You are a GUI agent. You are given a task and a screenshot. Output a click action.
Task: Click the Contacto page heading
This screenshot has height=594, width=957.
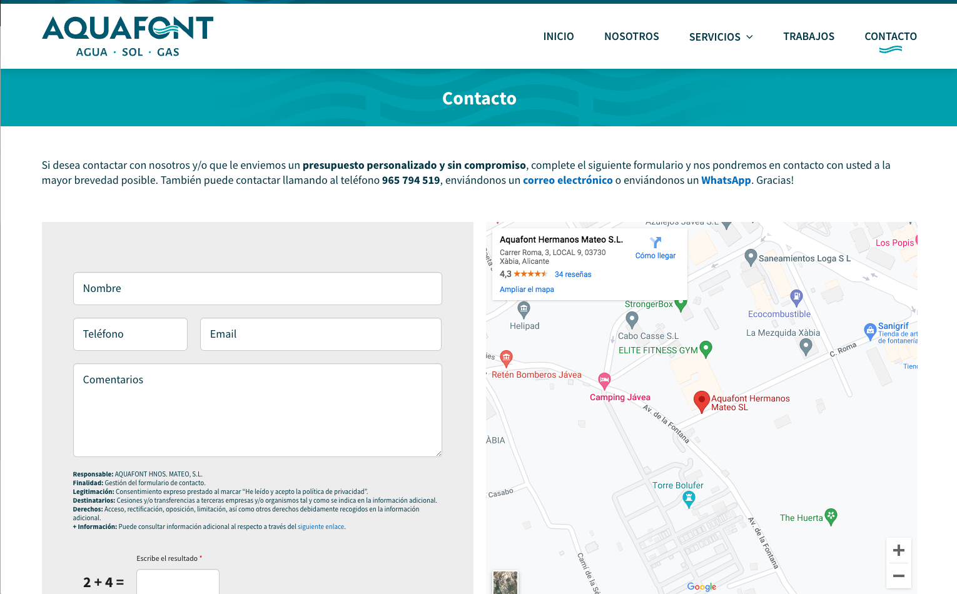tap(479, 98)
